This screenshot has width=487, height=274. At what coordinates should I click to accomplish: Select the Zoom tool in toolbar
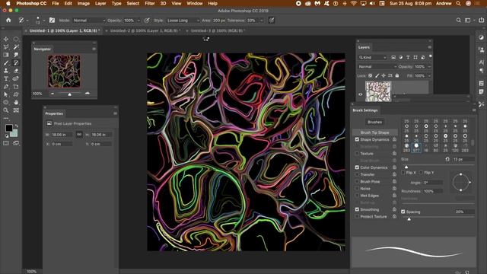pos(6,110)
